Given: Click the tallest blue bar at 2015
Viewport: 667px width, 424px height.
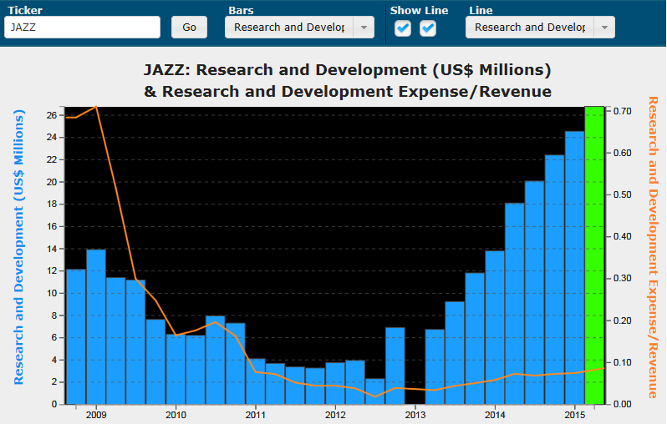Looking at the screenshot, I should click(574, 268).
